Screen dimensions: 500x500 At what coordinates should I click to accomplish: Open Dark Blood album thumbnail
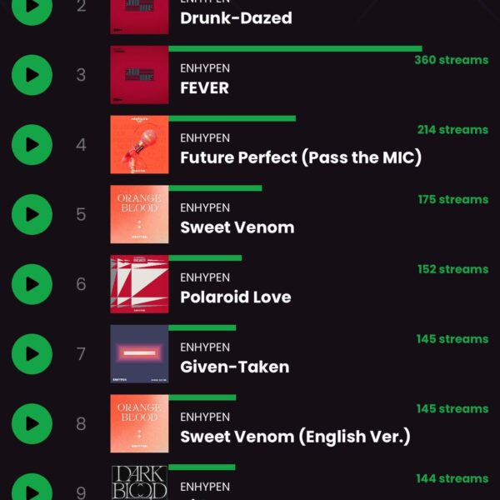(139, 482)
